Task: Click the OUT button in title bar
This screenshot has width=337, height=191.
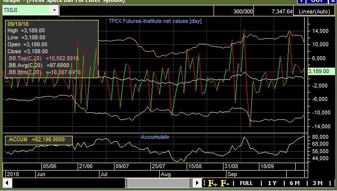Action: pyautogui.click(x=317, y=1)
